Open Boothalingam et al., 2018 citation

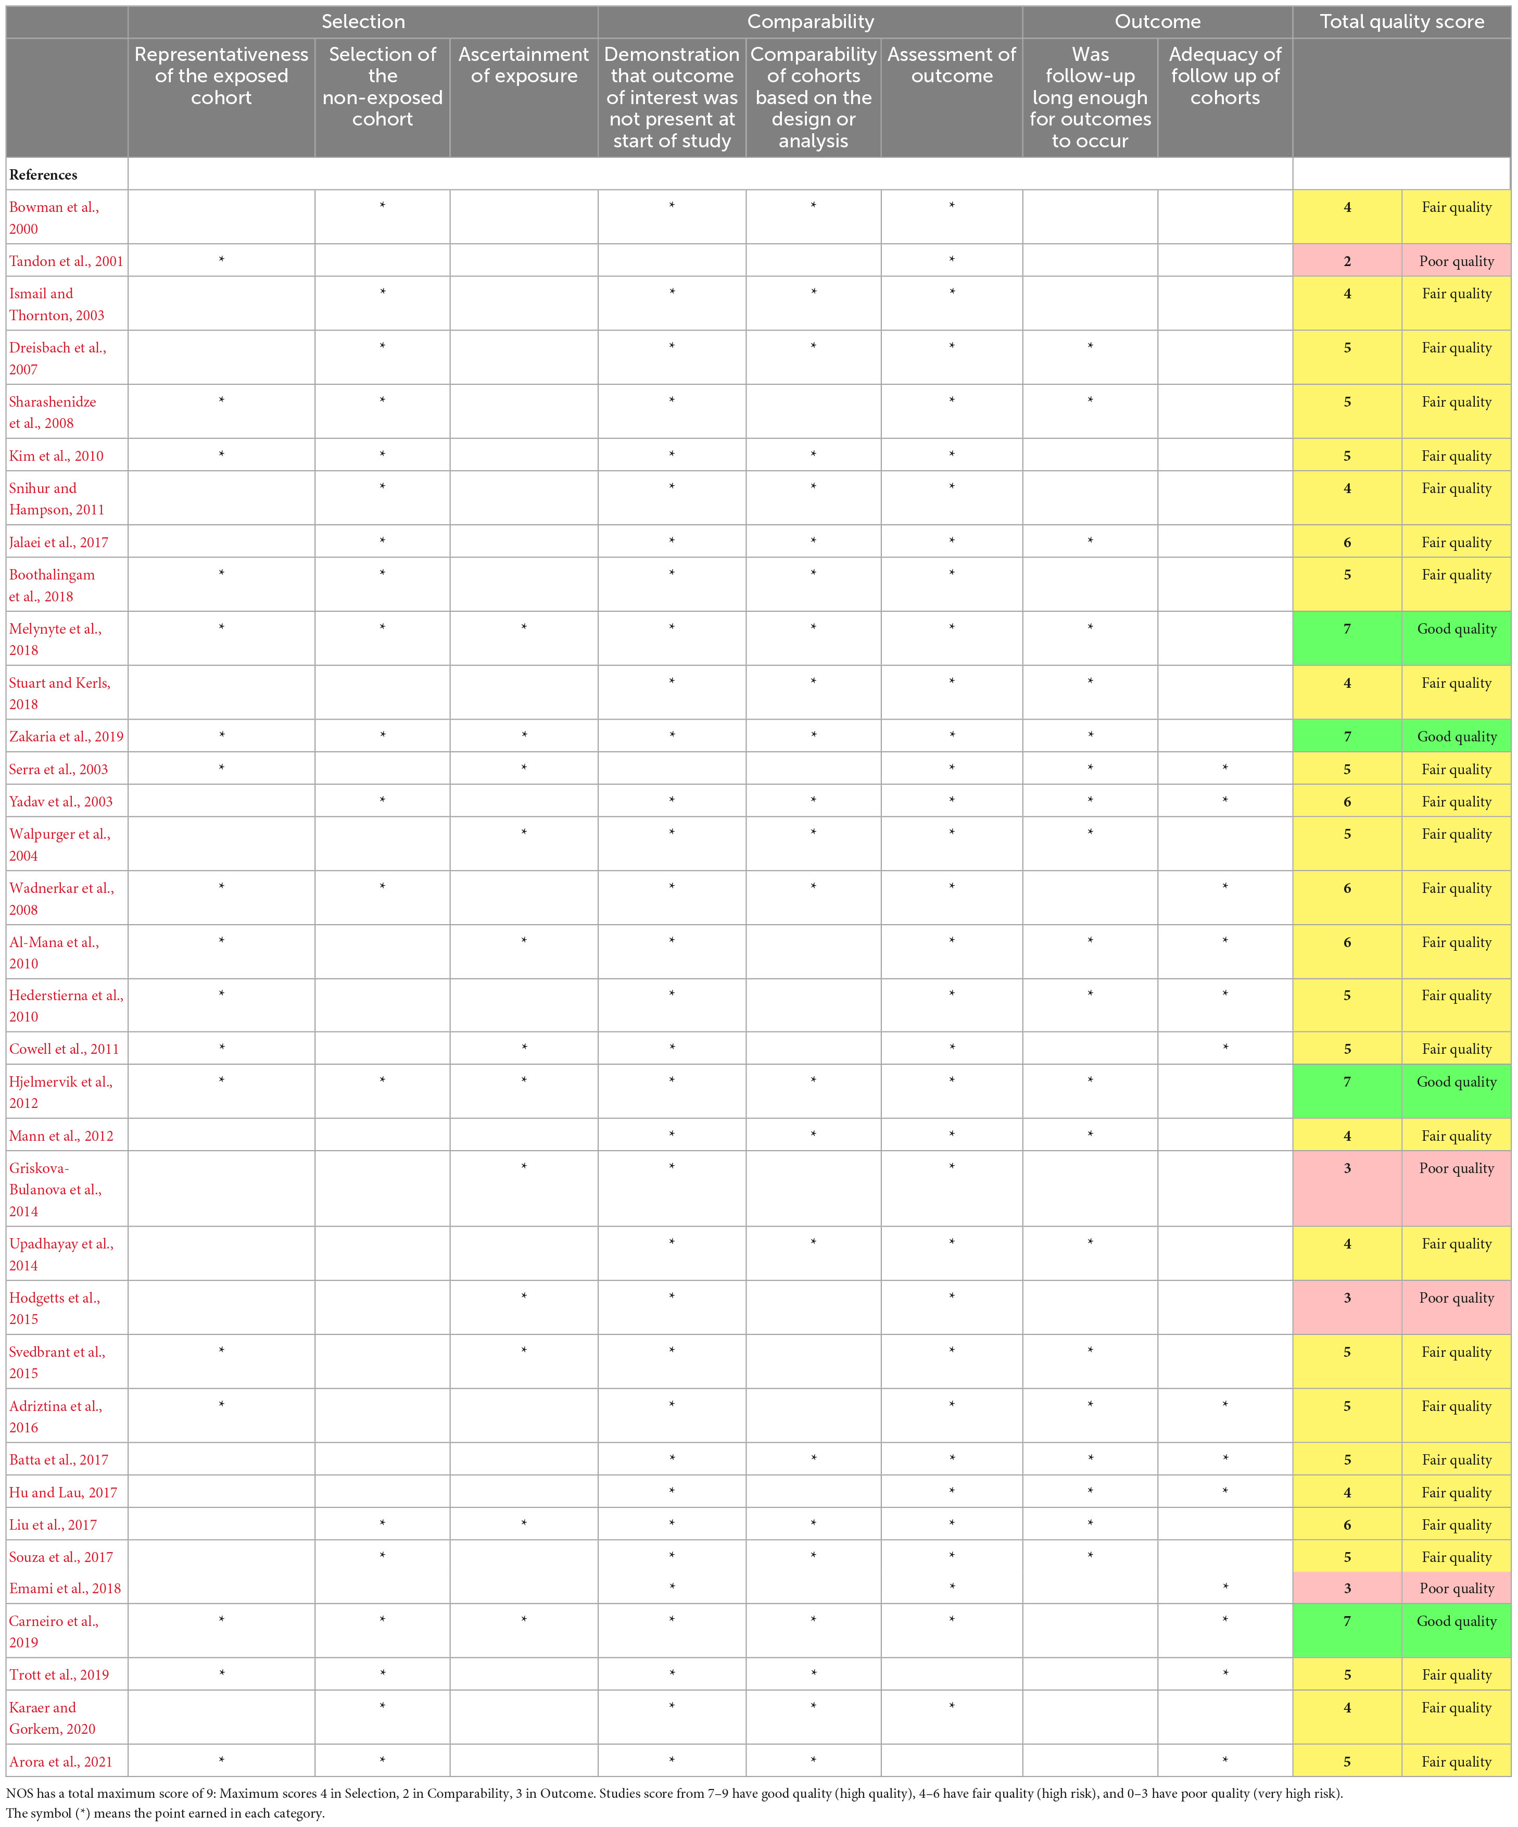pos(52,586)
